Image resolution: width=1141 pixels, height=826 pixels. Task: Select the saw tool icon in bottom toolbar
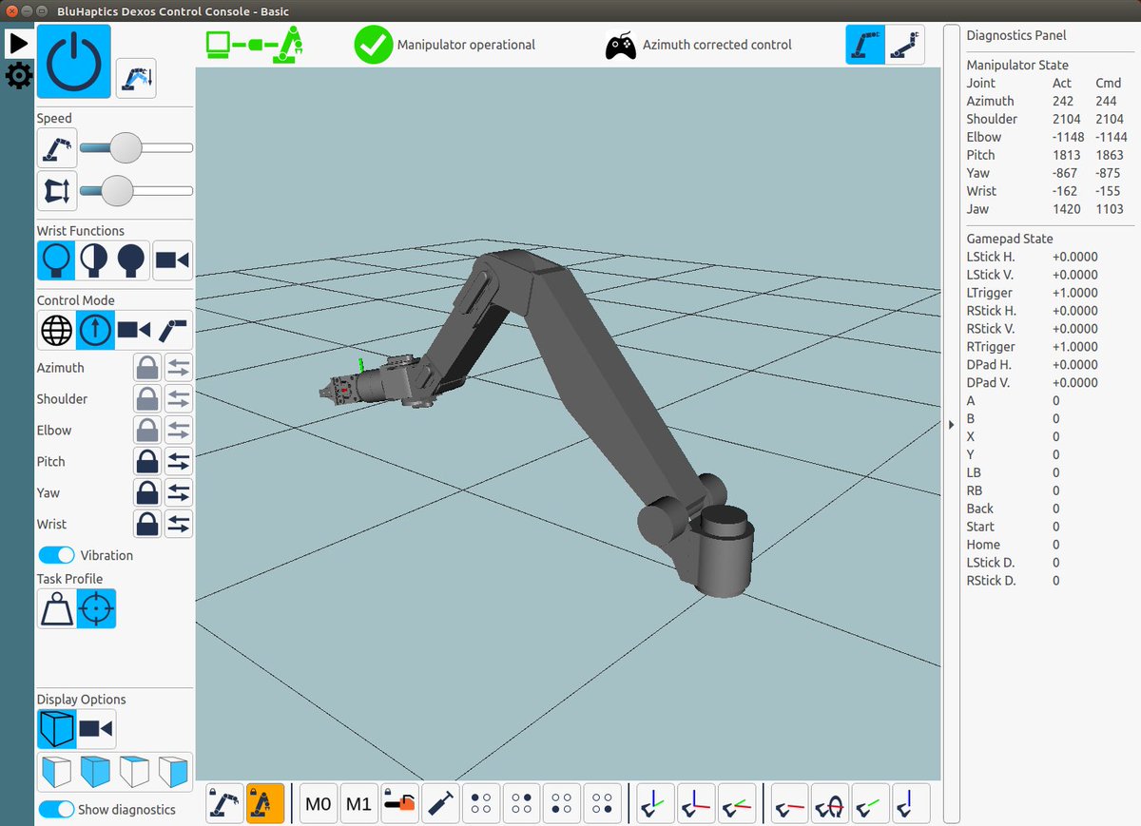pyautogui.click(x=400, y=803)
